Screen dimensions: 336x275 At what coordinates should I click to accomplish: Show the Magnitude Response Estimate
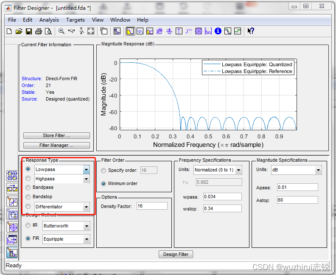[228, 31]
